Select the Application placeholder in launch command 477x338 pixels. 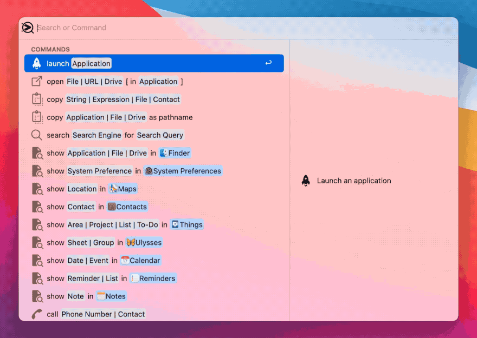click(91, 63)
